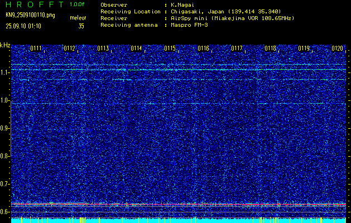
Task: Click the 0113 time marker
Action: pos(103,49)
